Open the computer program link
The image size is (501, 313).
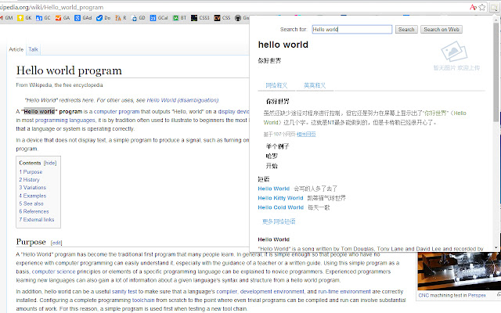coord(117,111)
